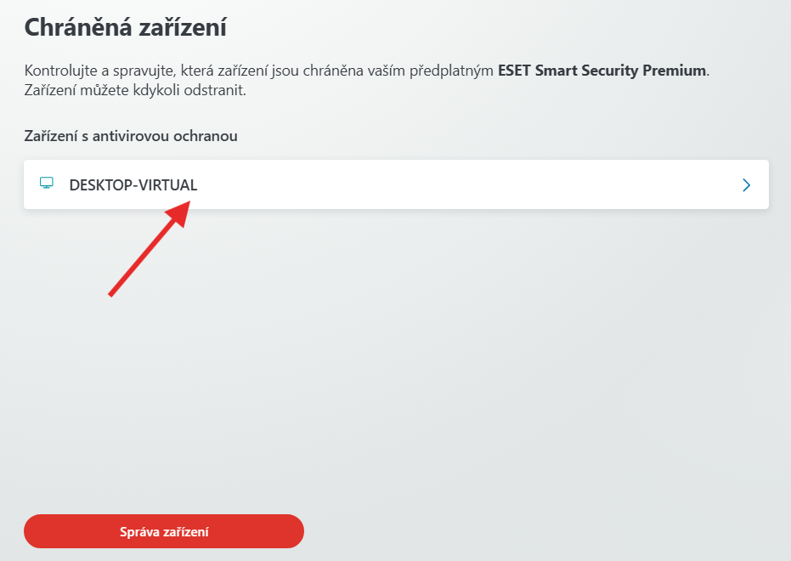The height and width of the screenshot is (561, 791).
Task: Click the sentence Zařízení můžete kdykoli odstranit
Action: point(135,91)
